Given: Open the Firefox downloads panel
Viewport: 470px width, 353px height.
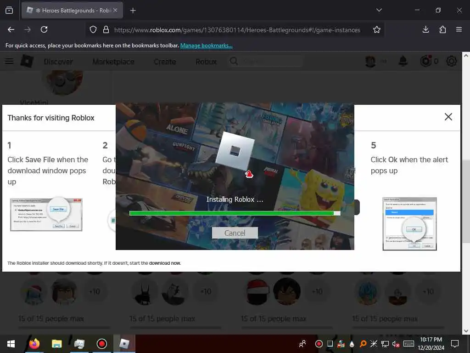Looking at the screenshot, I should 425,29.
